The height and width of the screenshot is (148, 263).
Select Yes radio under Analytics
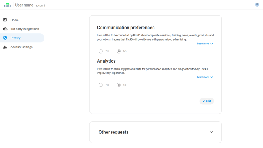[x=101, y=85]
